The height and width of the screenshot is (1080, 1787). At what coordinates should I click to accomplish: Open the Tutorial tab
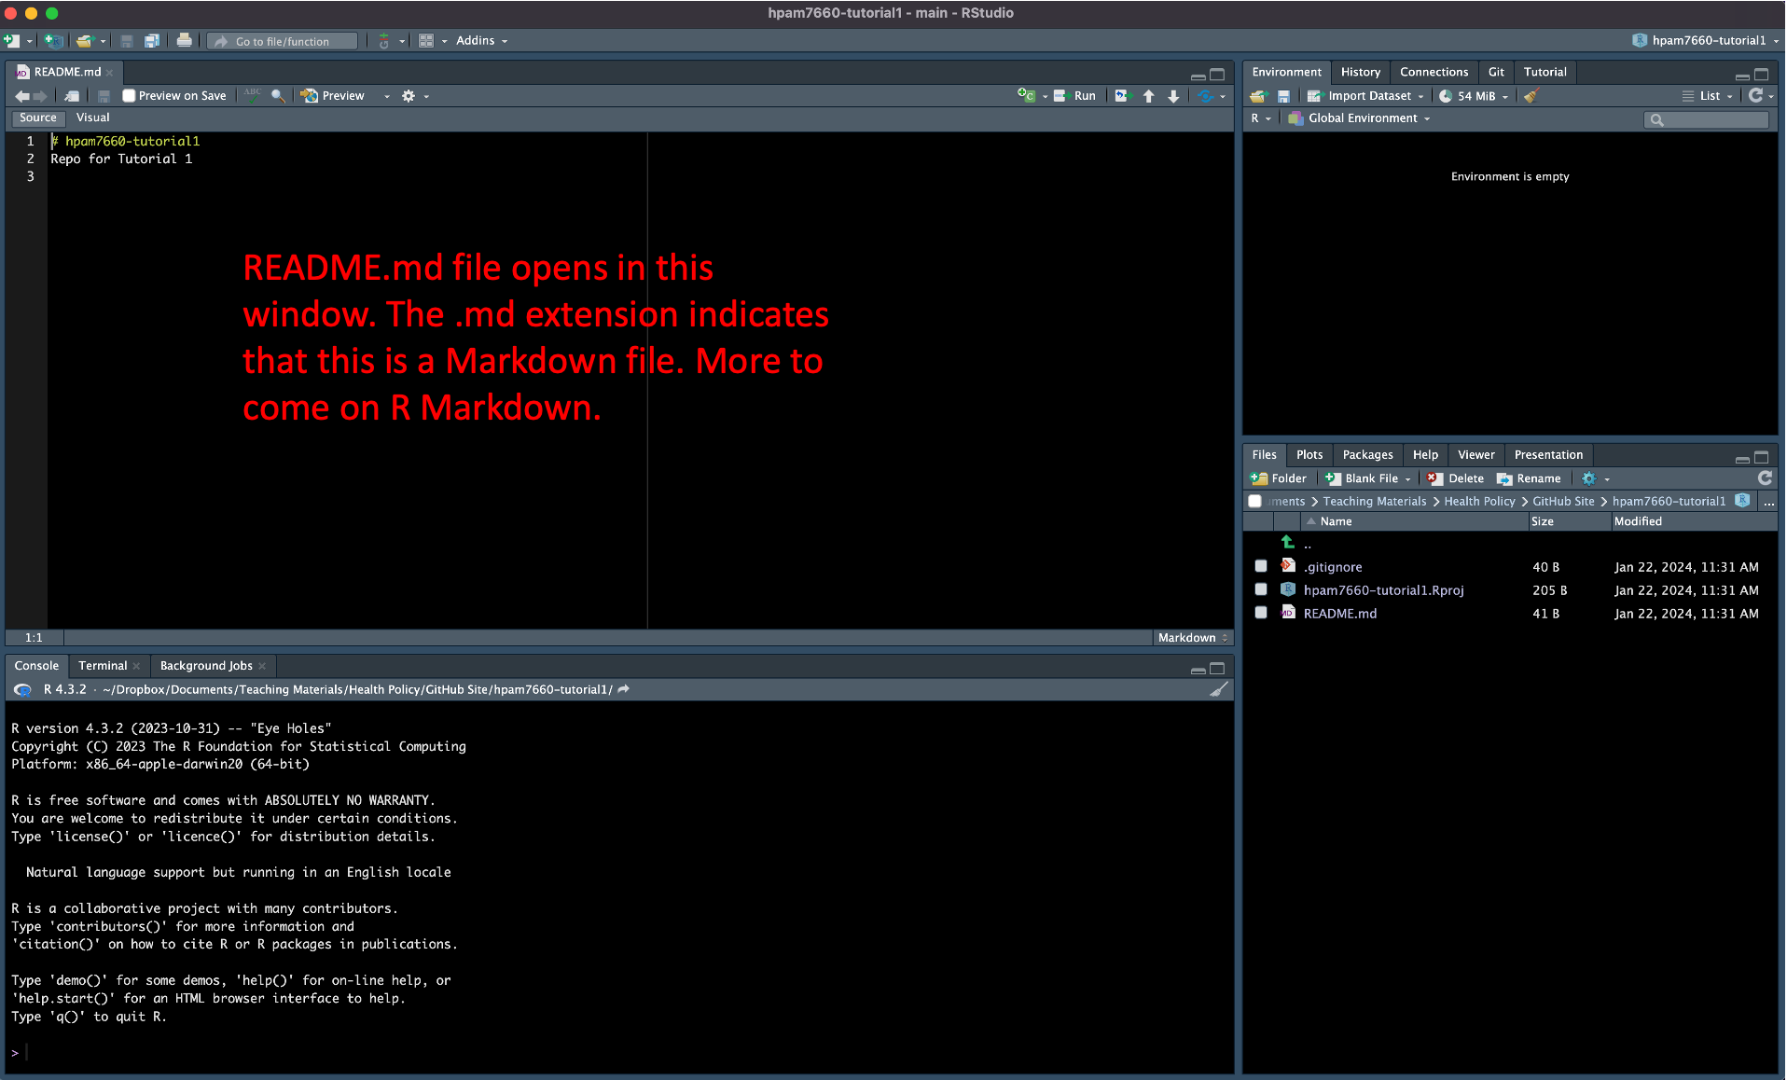click(x=1545, y=72)
